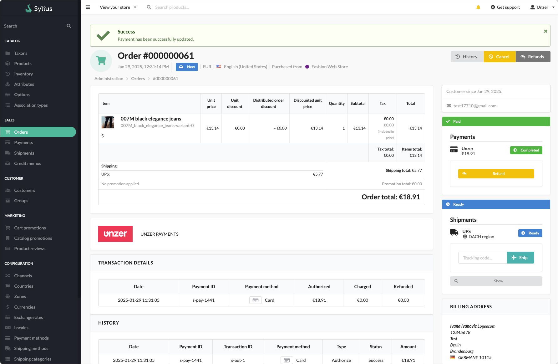Cancel the order
Viewport: 558px width, 364px height.
pos(500,57)
